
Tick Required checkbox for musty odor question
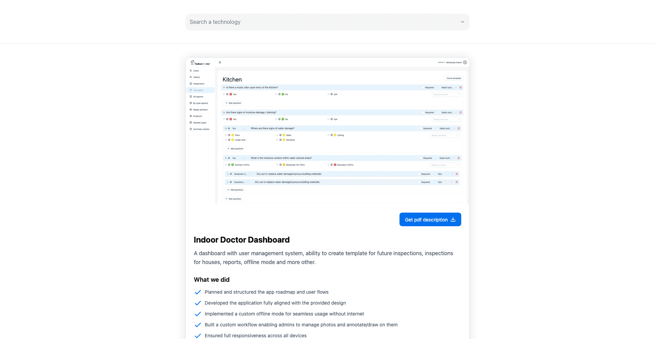click(423, 88)
